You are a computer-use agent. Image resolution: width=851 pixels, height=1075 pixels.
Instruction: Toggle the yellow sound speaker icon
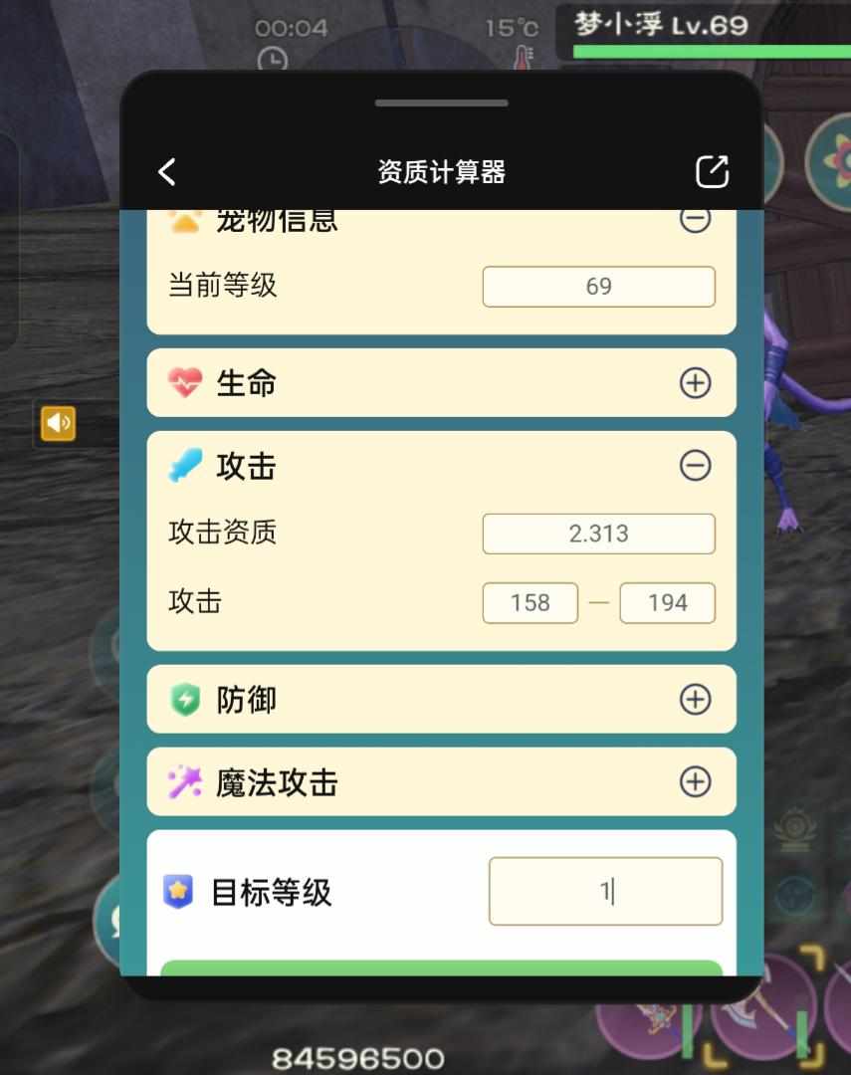tap(59, 423)
